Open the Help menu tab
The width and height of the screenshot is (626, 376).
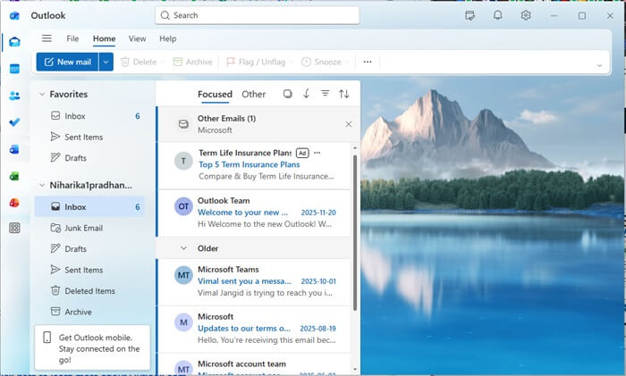pyautogui.click(x=167, y=38)
